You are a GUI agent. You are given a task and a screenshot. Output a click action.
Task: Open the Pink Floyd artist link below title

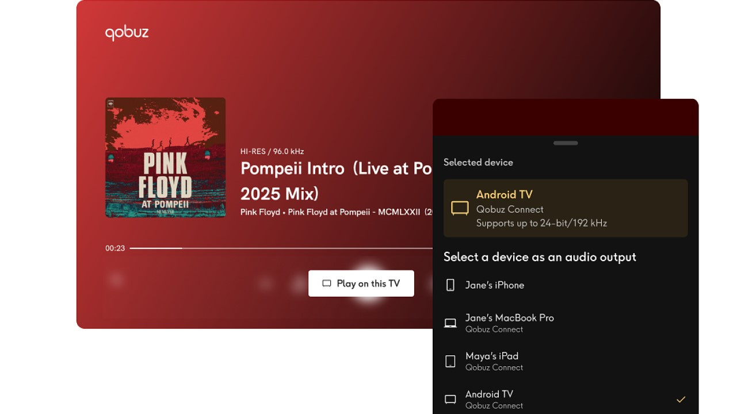[260, 212]
